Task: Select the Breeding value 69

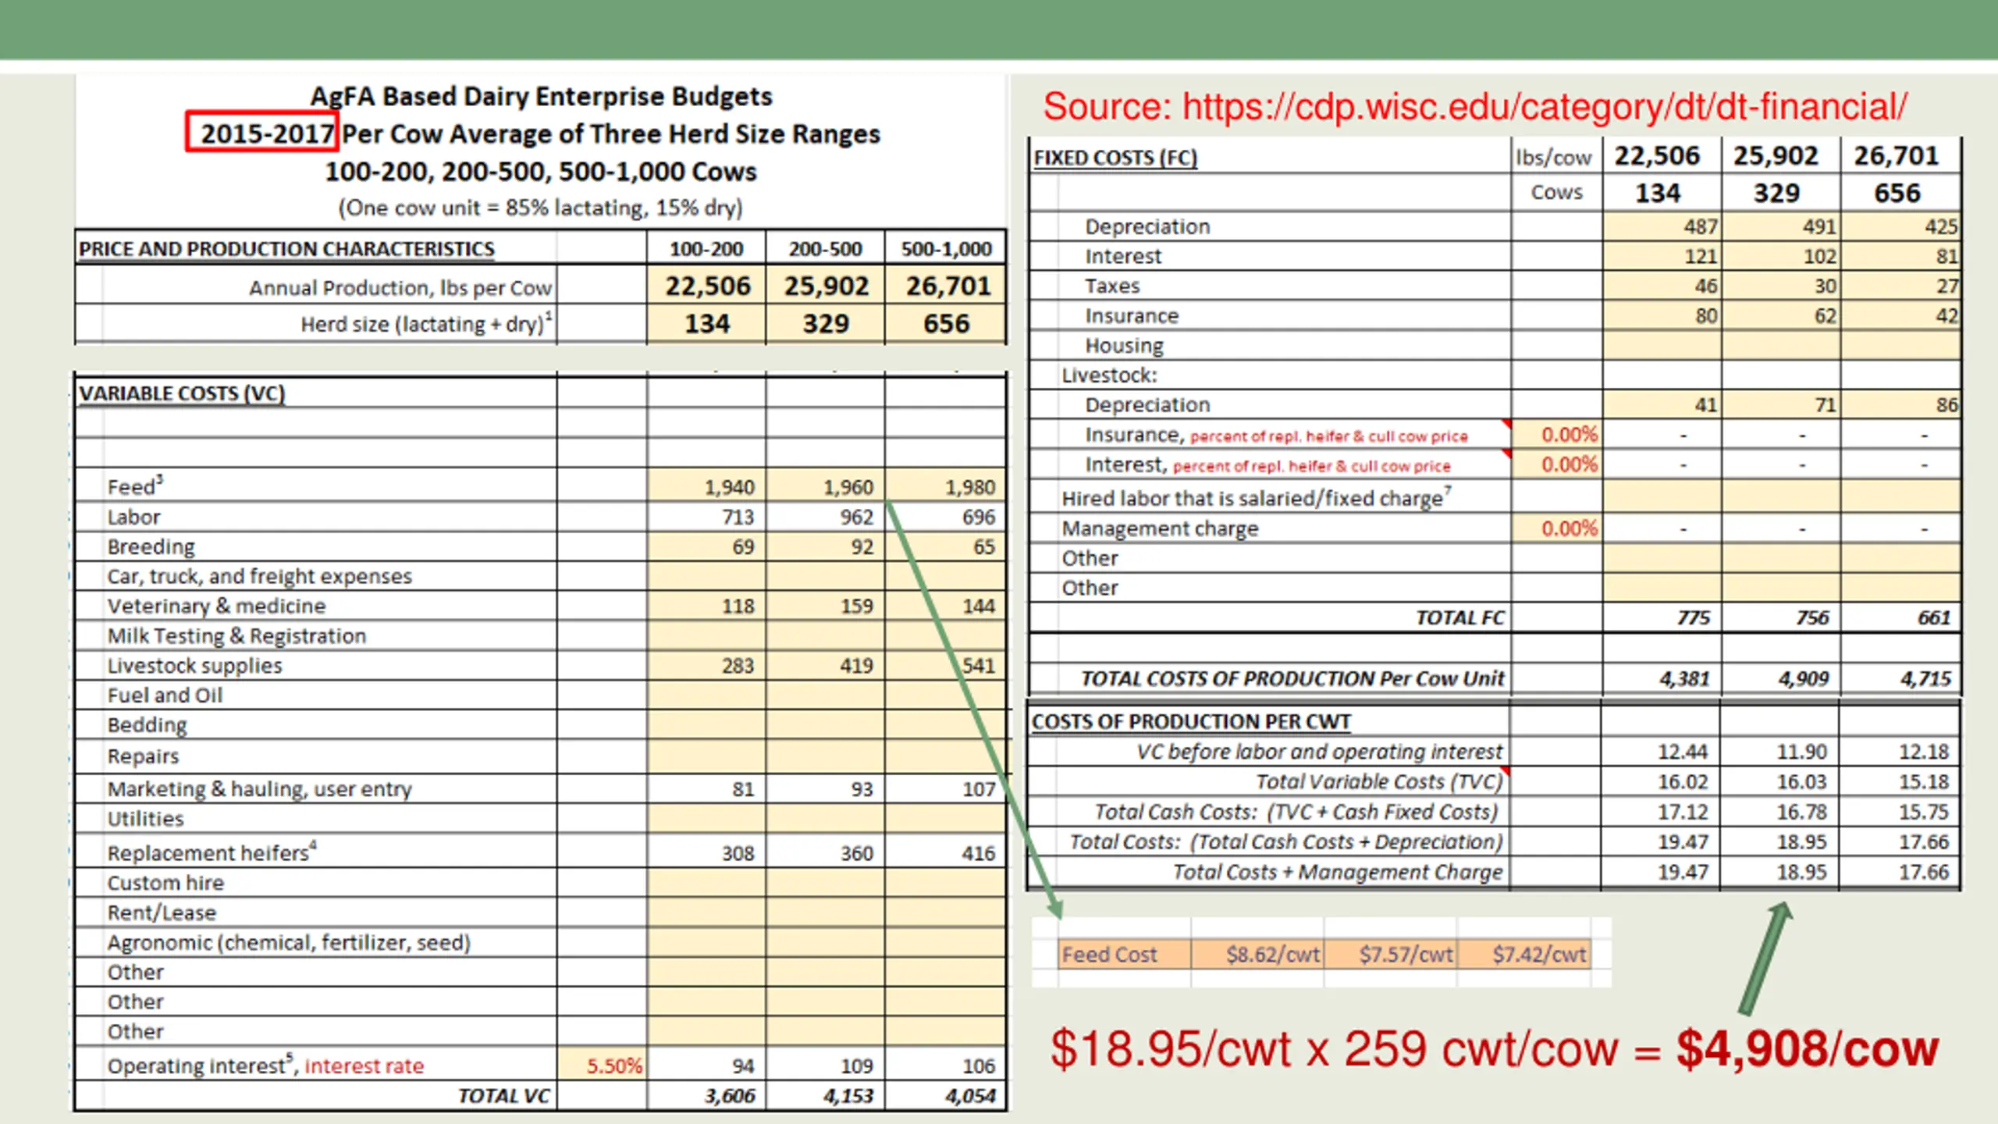Action: pyautogui.click(x=743, y=546)
